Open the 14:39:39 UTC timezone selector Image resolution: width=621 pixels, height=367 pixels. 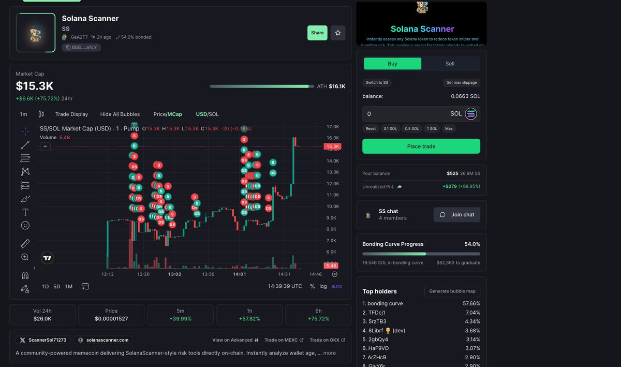click(285, 286)
